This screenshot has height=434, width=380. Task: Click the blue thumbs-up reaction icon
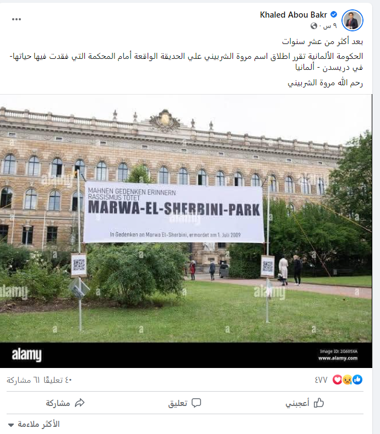pyautogui.click(x=357, y=380)
